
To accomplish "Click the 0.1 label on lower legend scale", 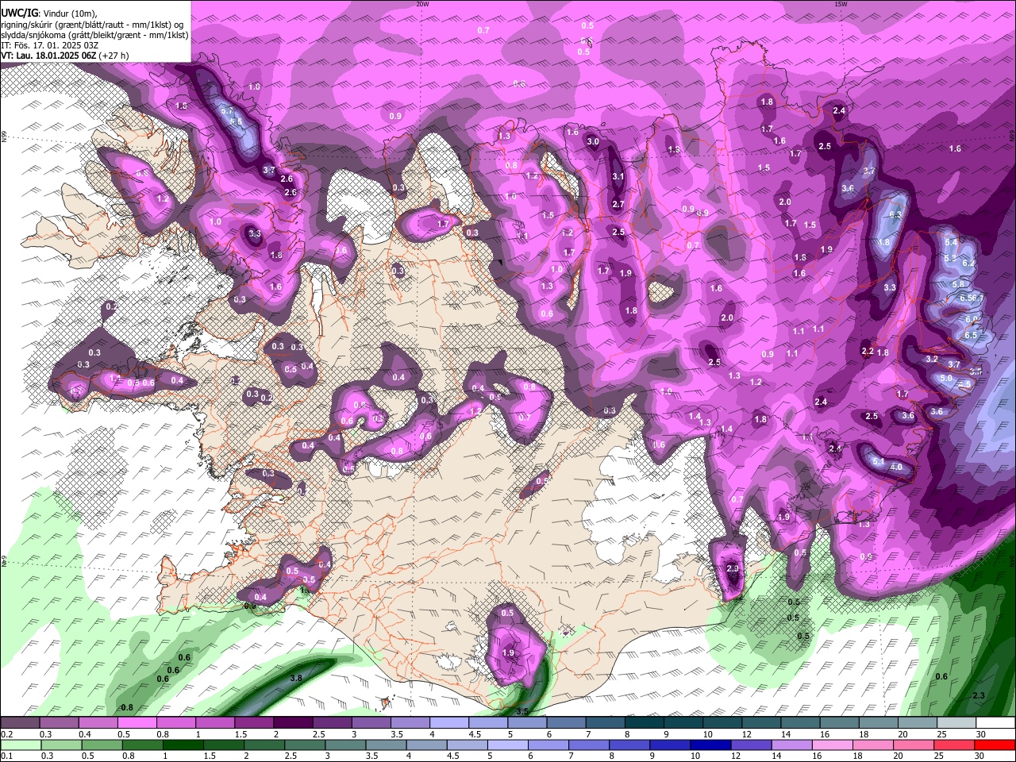I will (x=6, y=756).
